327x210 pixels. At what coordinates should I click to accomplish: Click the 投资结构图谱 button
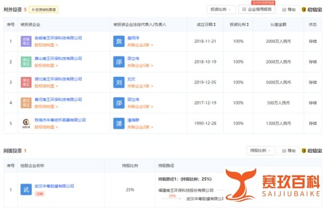pos(44,10)
